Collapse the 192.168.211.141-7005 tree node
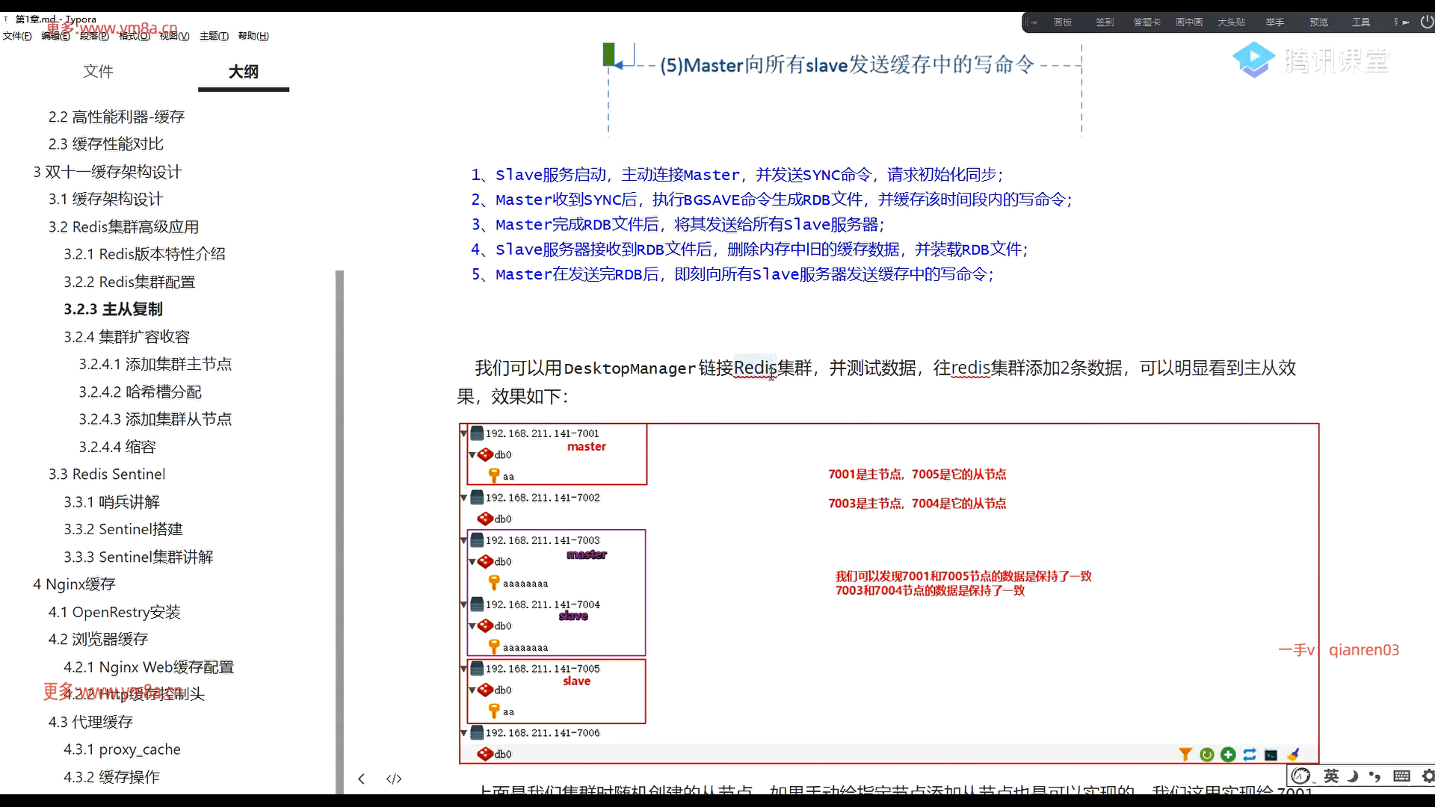 (463, 669)
